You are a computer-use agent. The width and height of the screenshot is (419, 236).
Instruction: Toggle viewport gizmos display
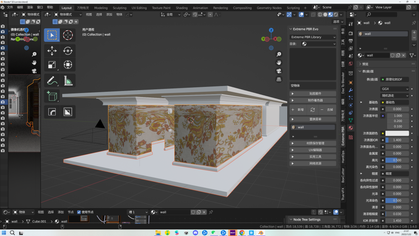(x=289, y=14)
